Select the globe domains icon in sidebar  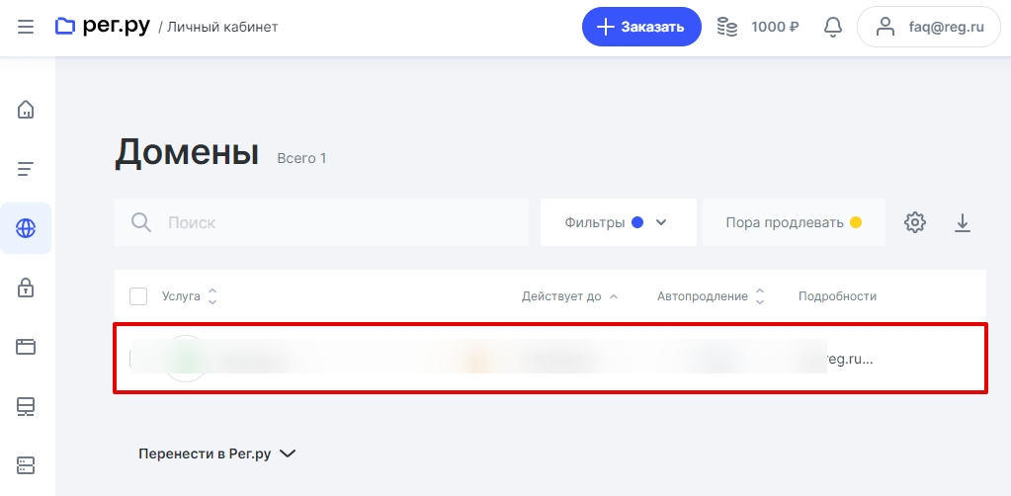click(25, 228)
